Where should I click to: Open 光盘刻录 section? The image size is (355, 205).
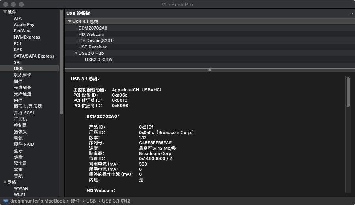point(23,88)
